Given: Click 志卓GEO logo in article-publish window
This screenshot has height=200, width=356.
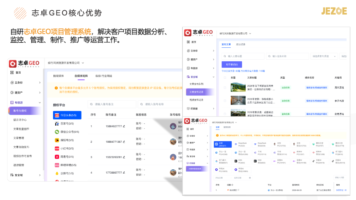Looking at the screenshot, I should (198, 33).
